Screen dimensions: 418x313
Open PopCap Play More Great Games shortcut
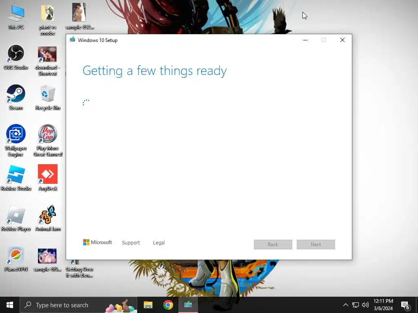(x=48, y=140)
